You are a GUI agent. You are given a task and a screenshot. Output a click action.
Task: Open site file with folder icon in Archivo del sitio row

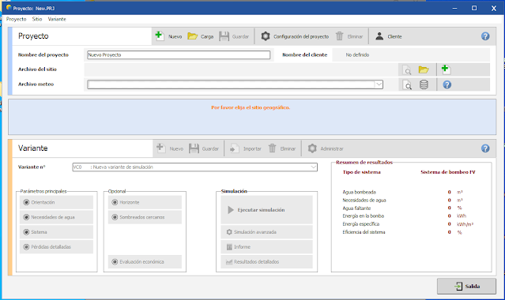click(x=424, y=69)
